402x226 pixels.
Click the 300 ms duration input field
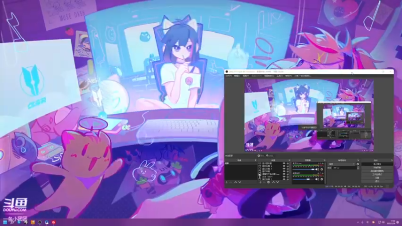(345, 168)
